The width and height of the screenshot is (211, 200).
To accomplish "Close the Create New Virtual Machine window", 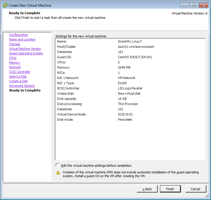I will coord(202,5).
